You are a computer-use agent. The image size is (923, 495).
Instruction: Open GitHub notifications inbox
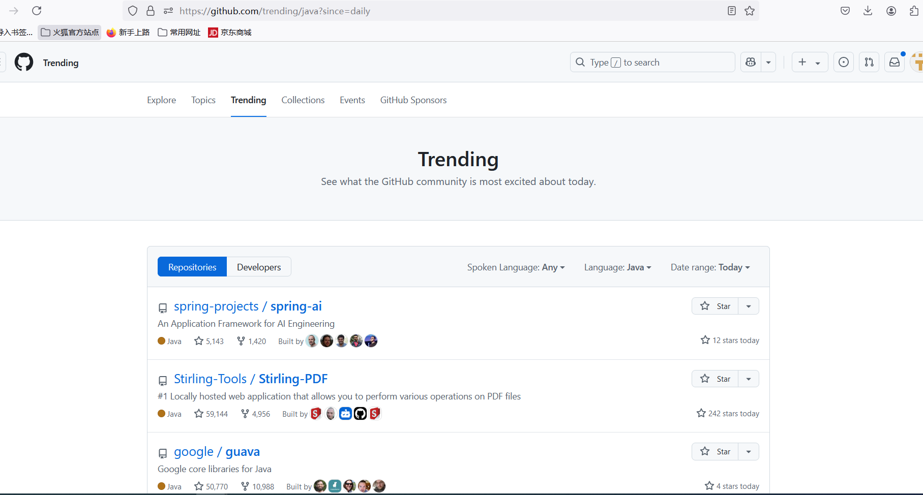click(x=895, y=62)
